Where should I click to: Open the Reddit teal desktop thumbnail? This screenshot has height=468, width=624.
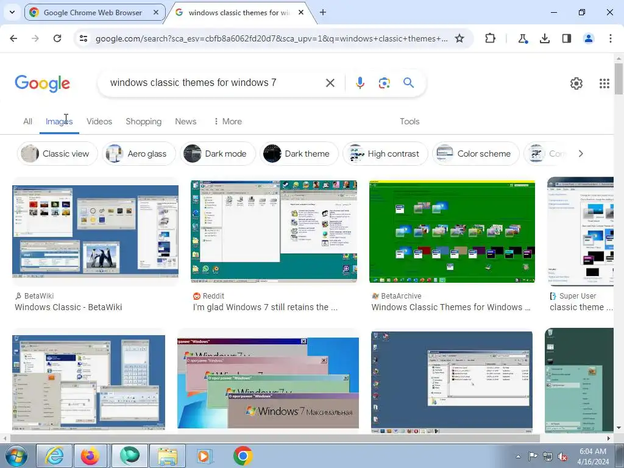pyautogui.click(x=274, y=232)
